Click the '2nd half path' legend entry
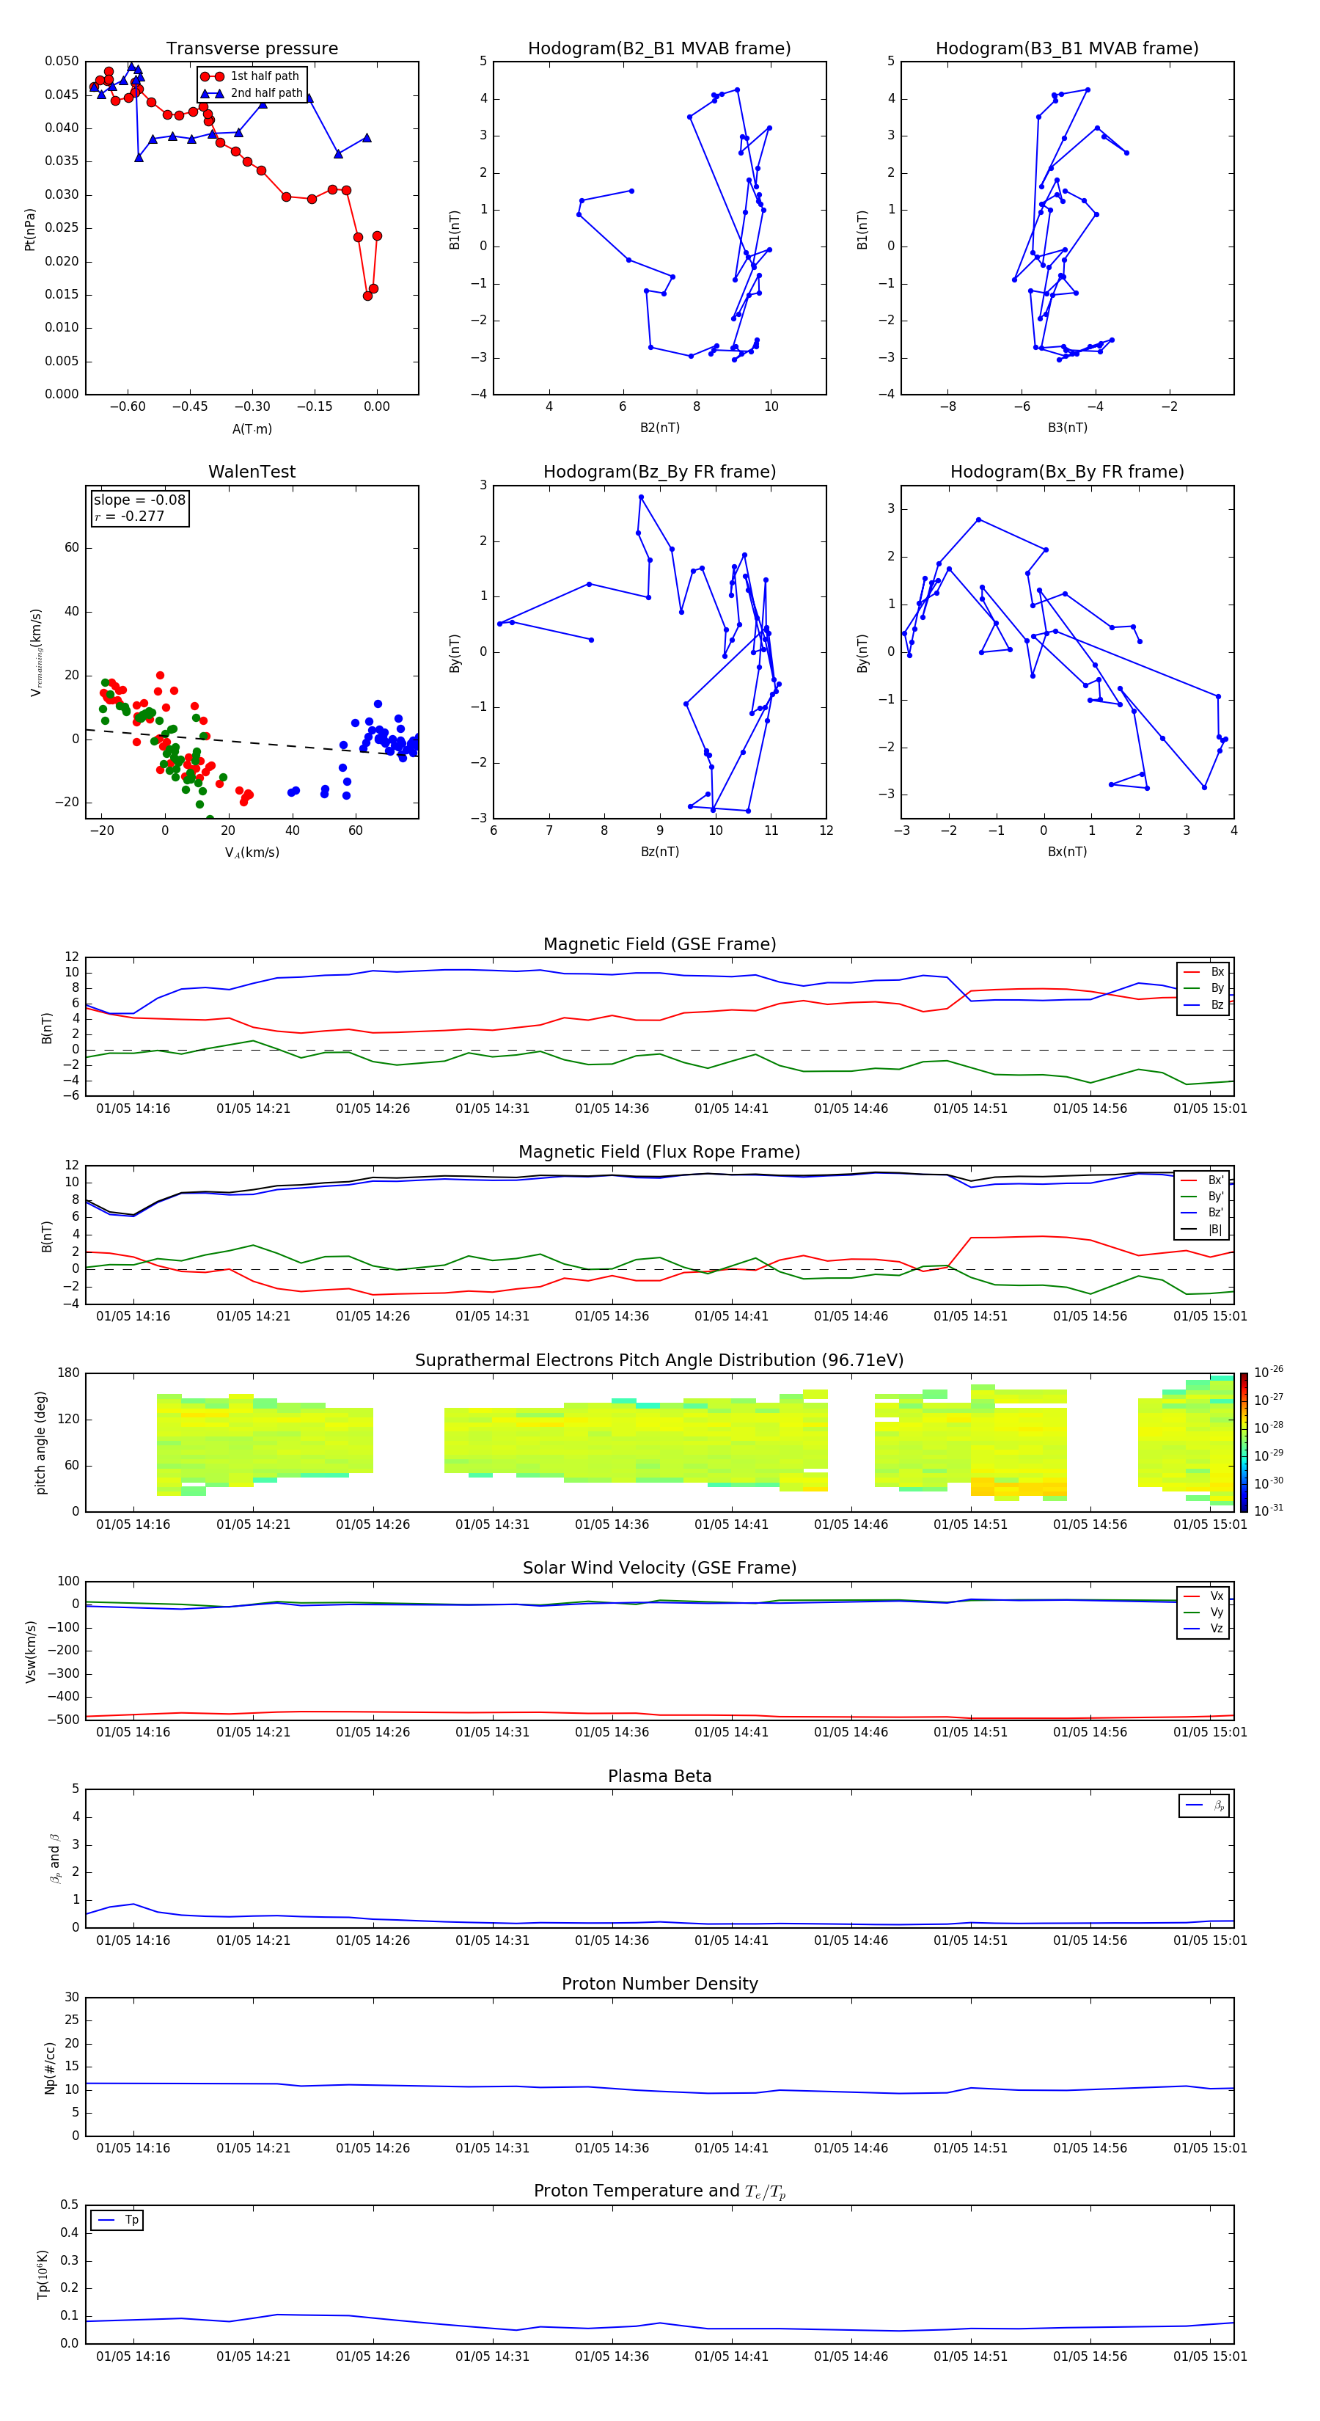Screen dimensions: 1320x2421 coord(252,93)
